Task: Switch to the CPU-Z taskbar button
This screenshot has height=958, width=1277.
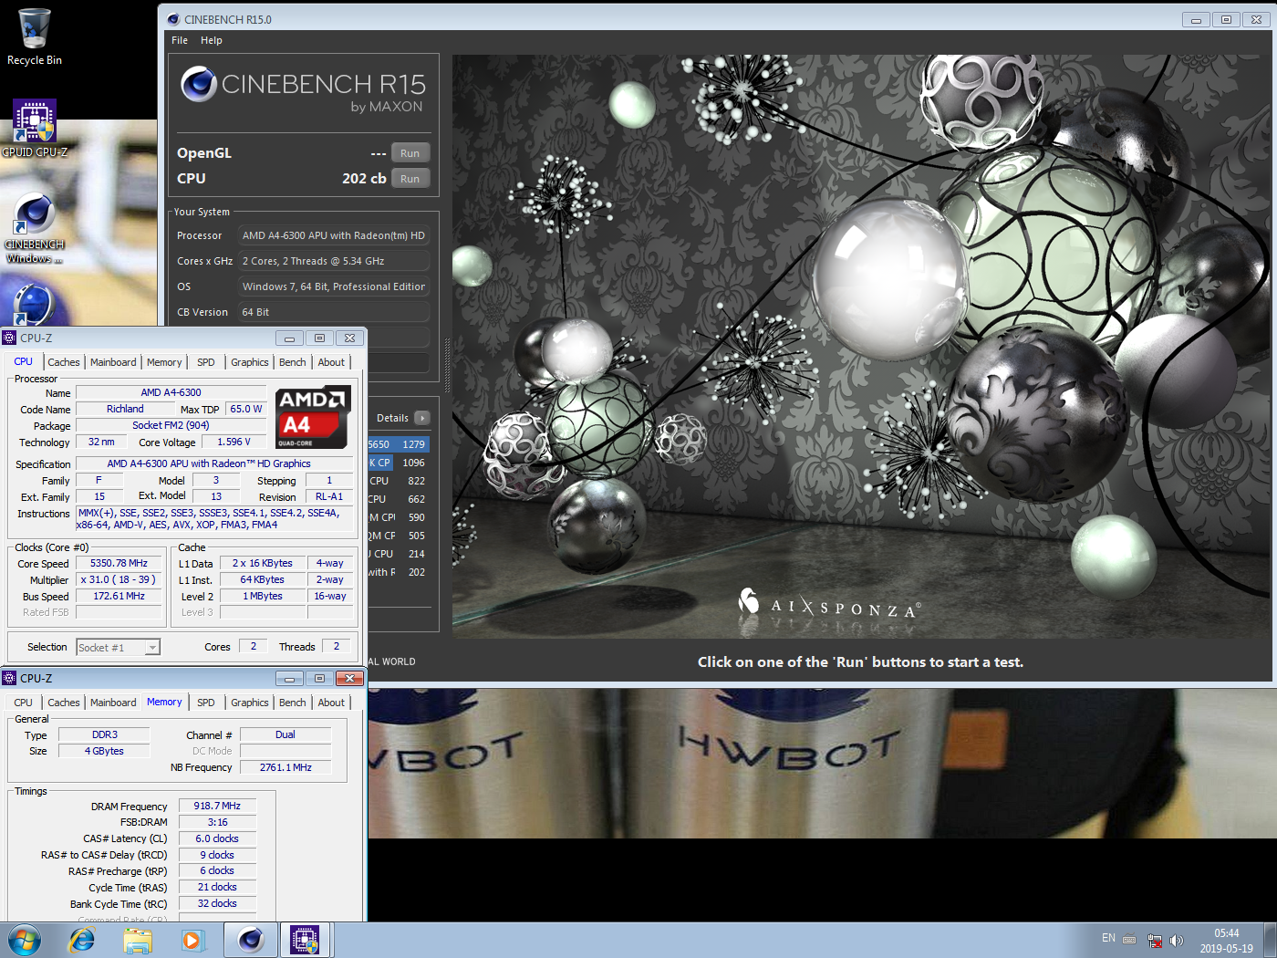Action: 305,940
